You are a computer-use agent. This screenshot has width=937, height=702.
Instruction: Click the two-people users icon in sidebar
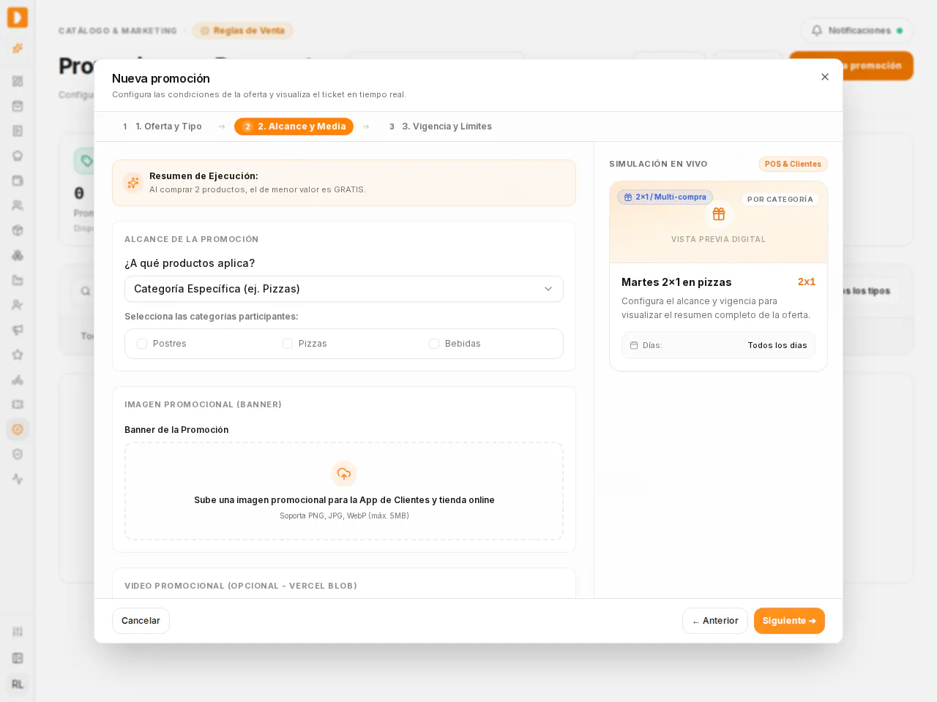tap(18, 205)
